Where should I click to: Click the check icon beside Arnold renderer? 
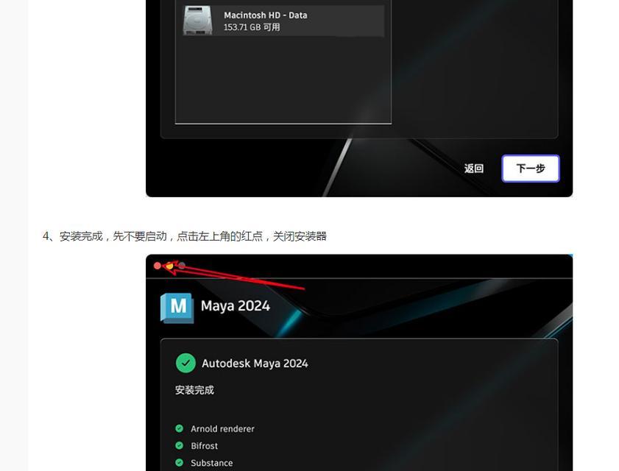click(x=180, y=428)
